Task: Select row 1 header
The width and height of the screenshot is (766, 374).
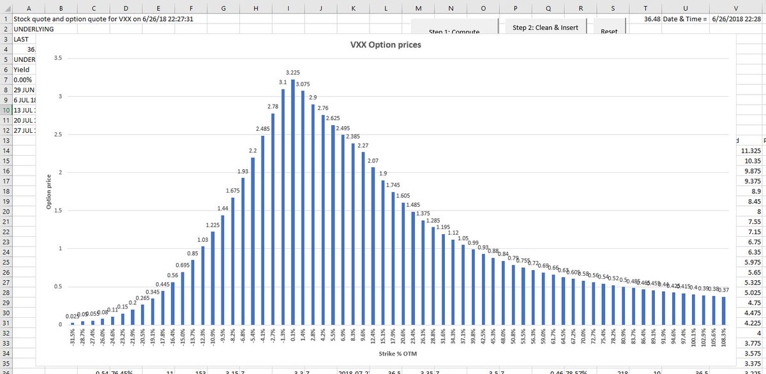Action: tap(6, 19)
